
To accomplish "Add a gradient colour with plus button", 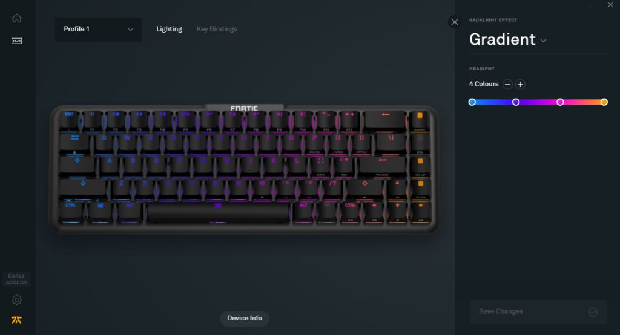I will click(x=520, y=85).
